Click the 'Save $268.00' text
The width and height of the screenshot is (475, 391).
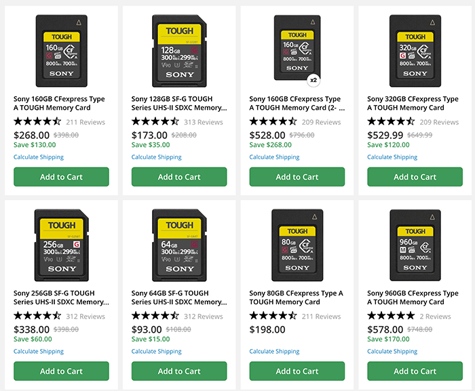click(270, 145)
